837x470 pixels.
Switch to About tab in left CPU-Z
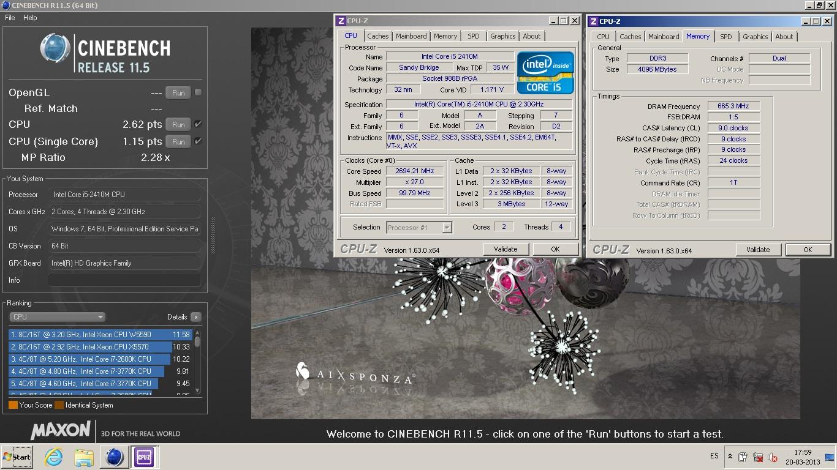click(x=532, y=36)
